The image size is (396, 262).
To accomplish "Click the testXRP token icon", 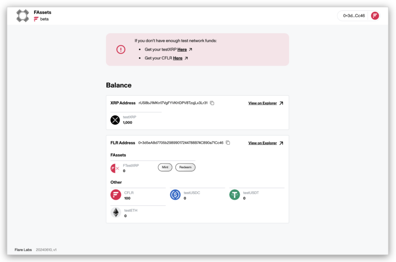I will [115, 120].
